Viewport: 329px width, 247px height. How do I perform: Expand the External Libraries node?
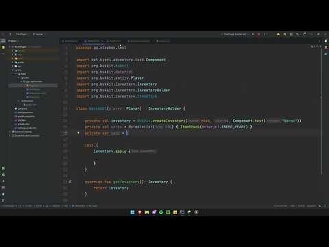pyautogui.click(x=10, y=132)
